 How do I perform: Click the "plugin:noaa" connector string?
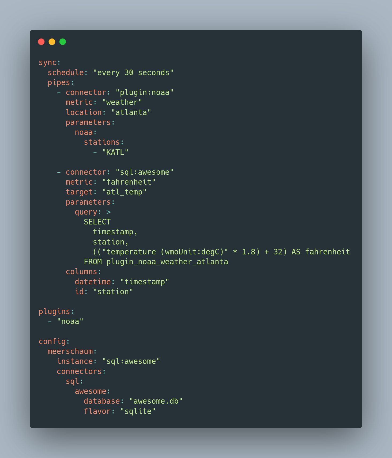click(x=145, y=93)
